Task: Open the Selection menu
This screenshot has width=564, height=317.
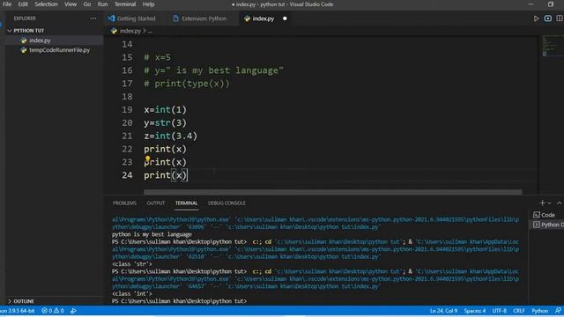Action: 46,4
